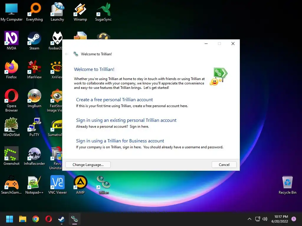Select the Everything search desktop icon
The image size is (302, 226).
pyautogui.click(x=35, y=12)
